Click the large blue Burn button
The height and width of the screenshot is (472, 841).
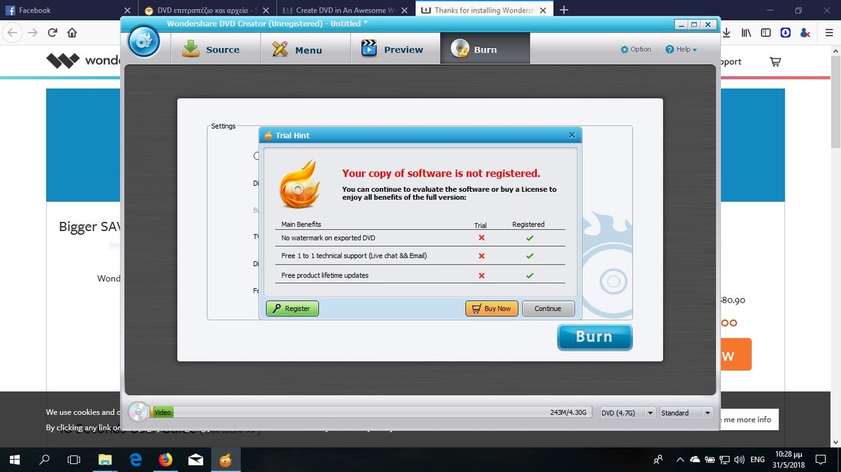[x=595, y=337]
